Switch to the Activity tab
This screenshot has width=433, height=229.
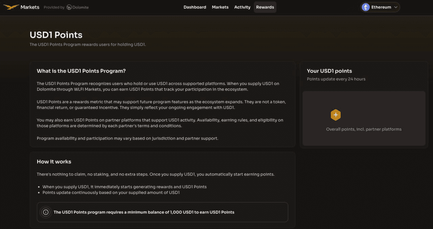tap(242, 7)
